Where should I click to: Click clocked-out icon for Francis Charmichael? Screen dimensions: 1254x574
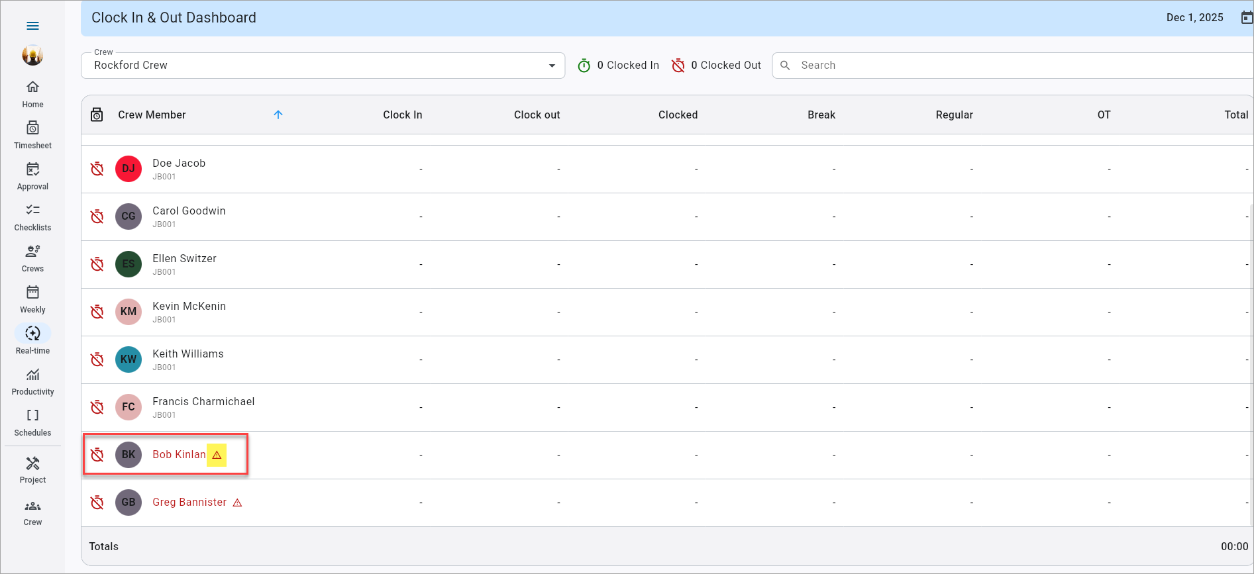pos(97,407)
